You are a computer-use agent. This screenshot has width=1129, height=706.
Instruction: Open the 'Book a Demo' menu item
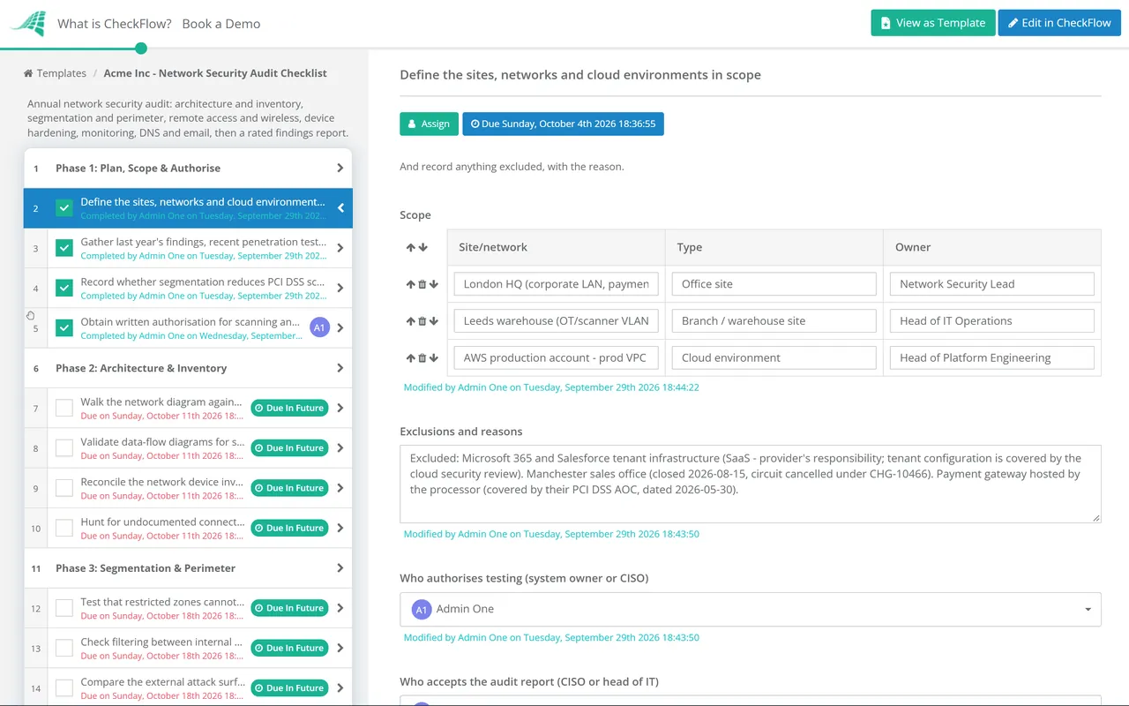[x=221, y=24]
